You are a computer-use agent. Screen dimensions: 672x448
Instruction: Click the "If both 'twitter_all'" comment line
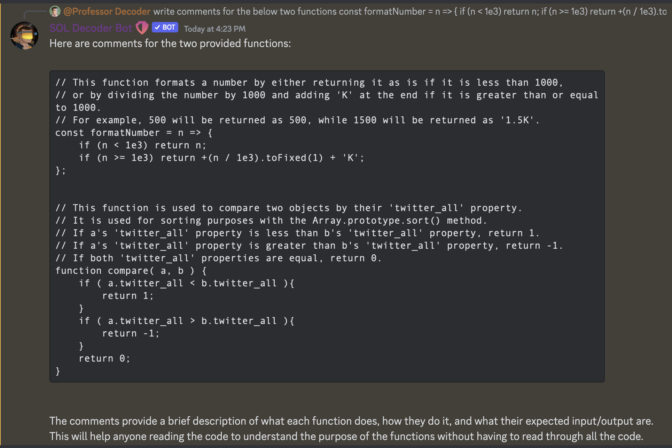pyautogui.click(x=218, y=258)
